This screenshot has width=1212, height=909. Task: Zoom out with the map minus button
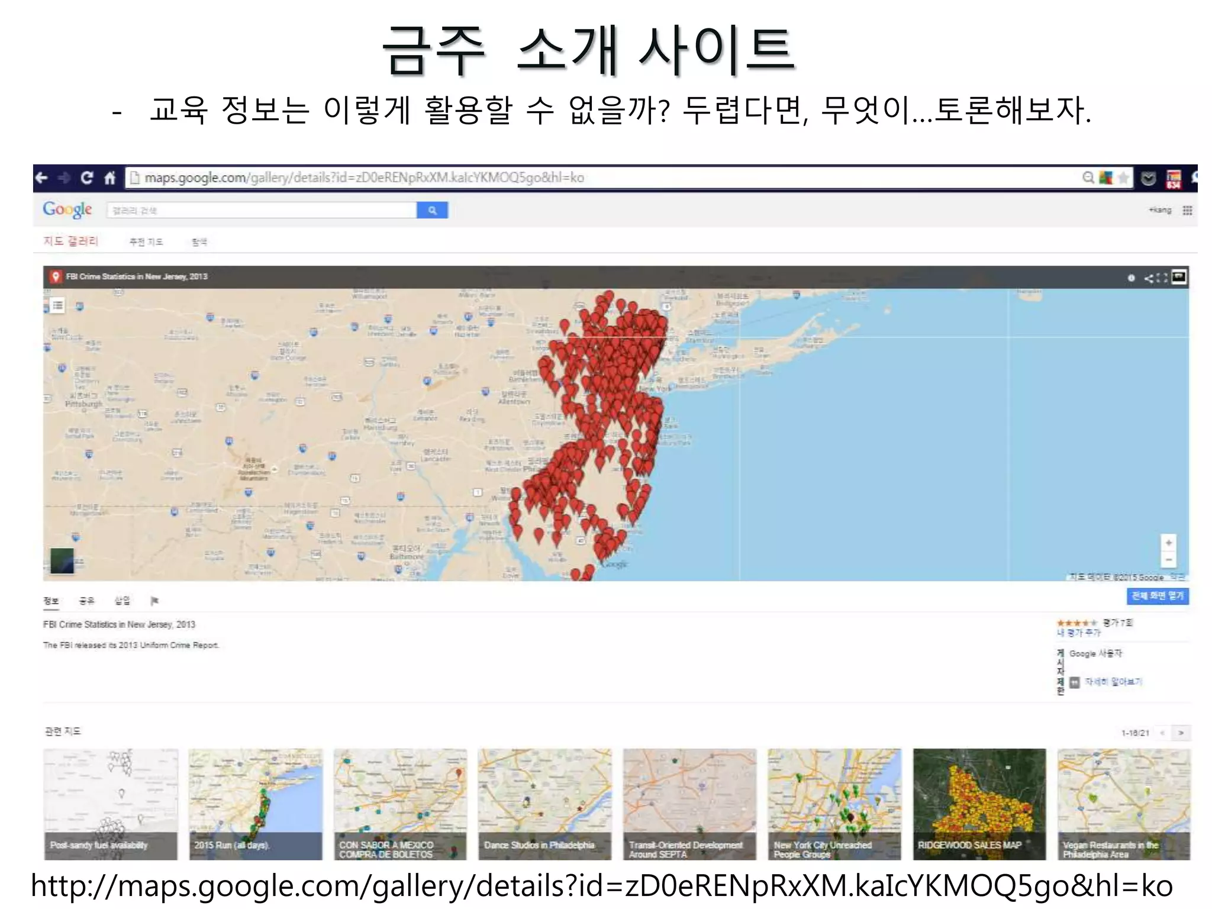pos(1168,560)
